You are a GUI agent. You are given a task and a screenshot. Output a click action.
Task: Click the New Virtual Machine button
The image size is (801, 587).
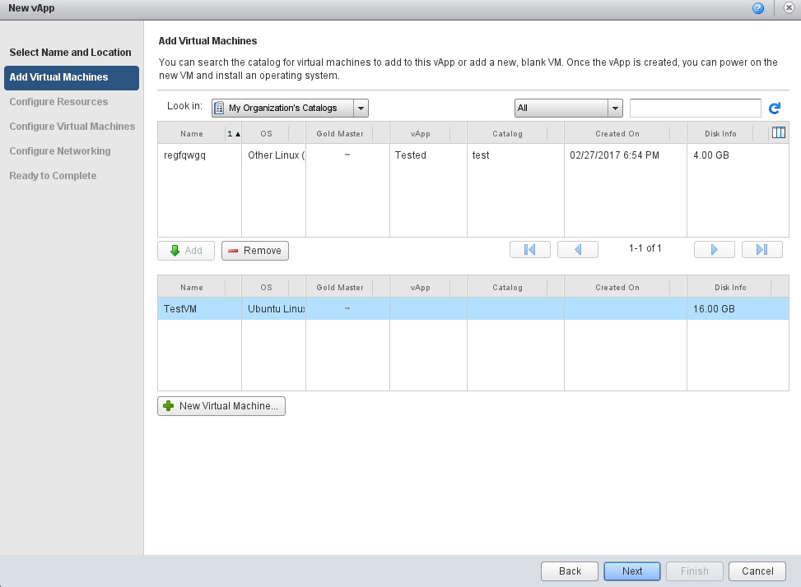[x=221, y=406]
